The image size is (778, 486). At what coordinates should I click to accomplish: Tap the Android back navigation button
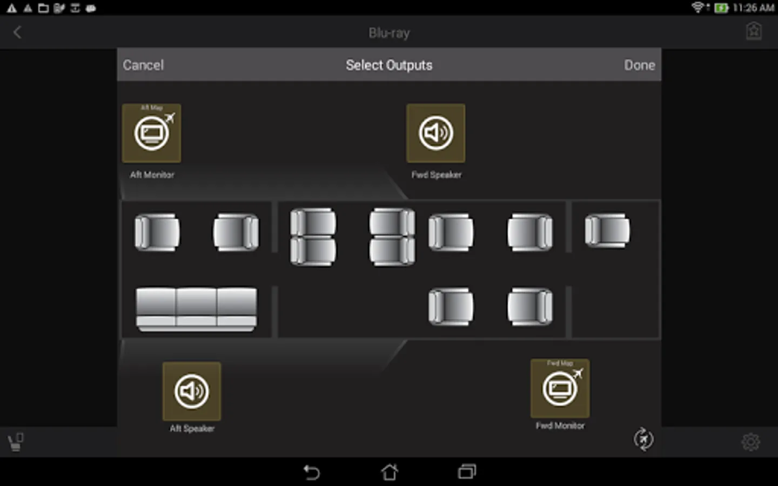click(x=312, y=472)
